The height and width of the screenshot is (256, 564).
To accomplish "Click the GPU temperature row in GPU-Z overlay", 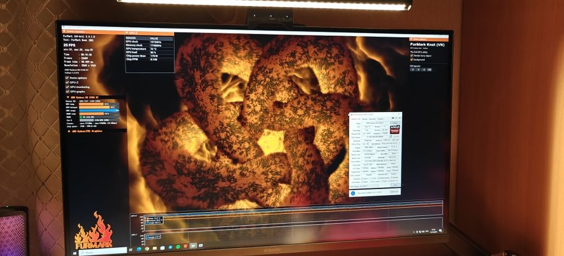I will point(149,49).
